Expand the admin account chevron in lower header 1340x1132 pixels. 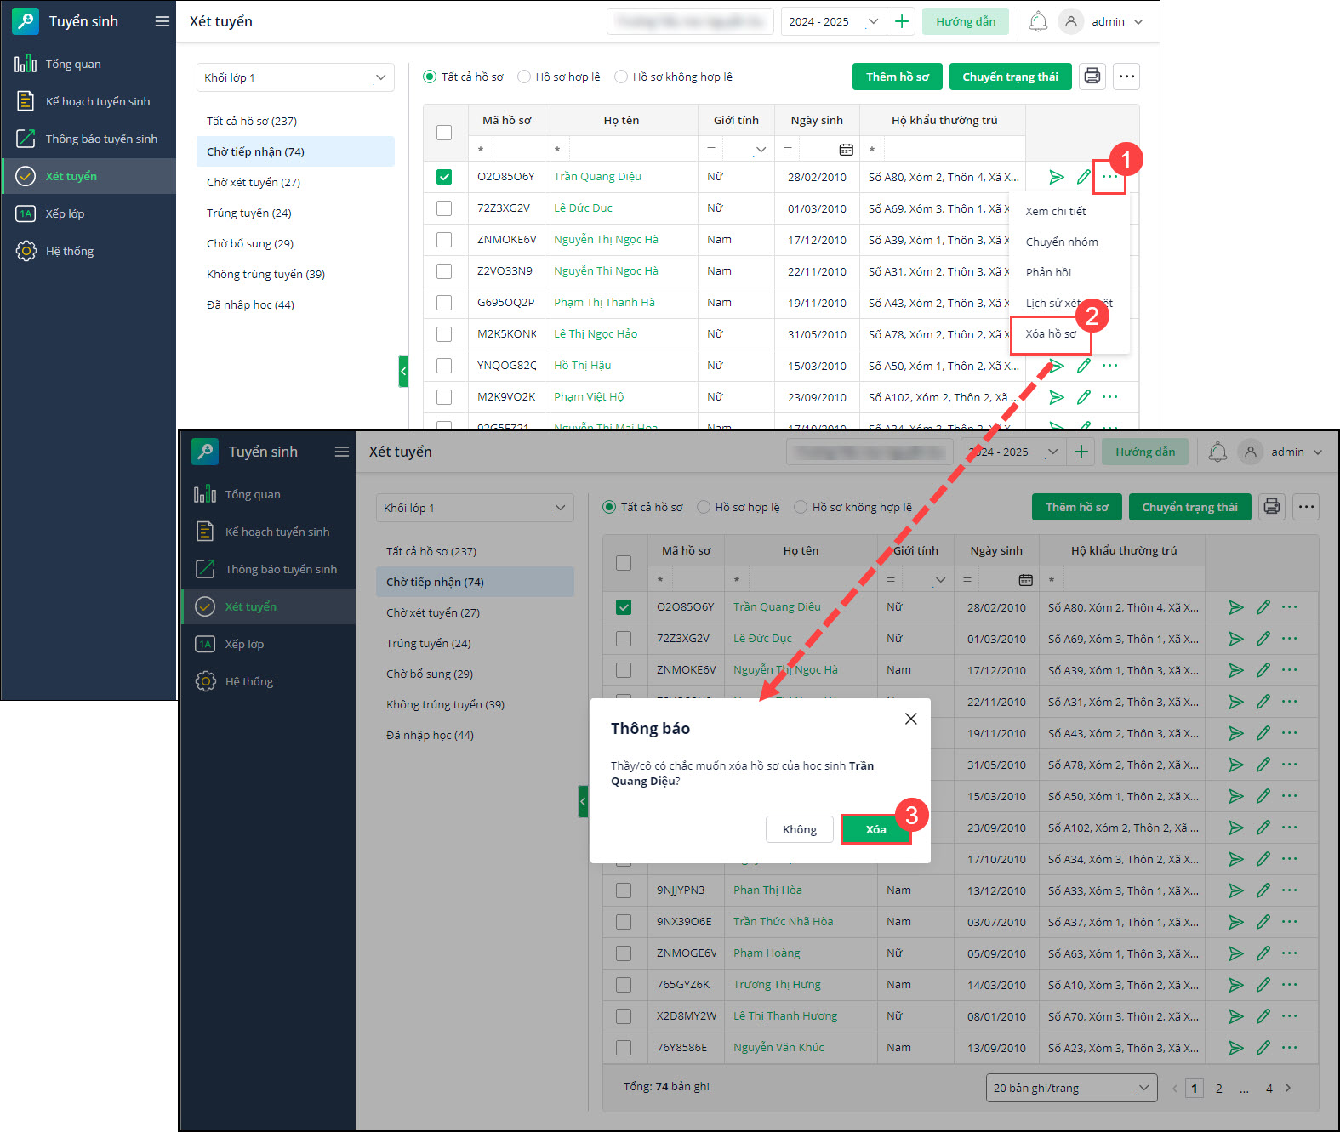pos(1318,452)
